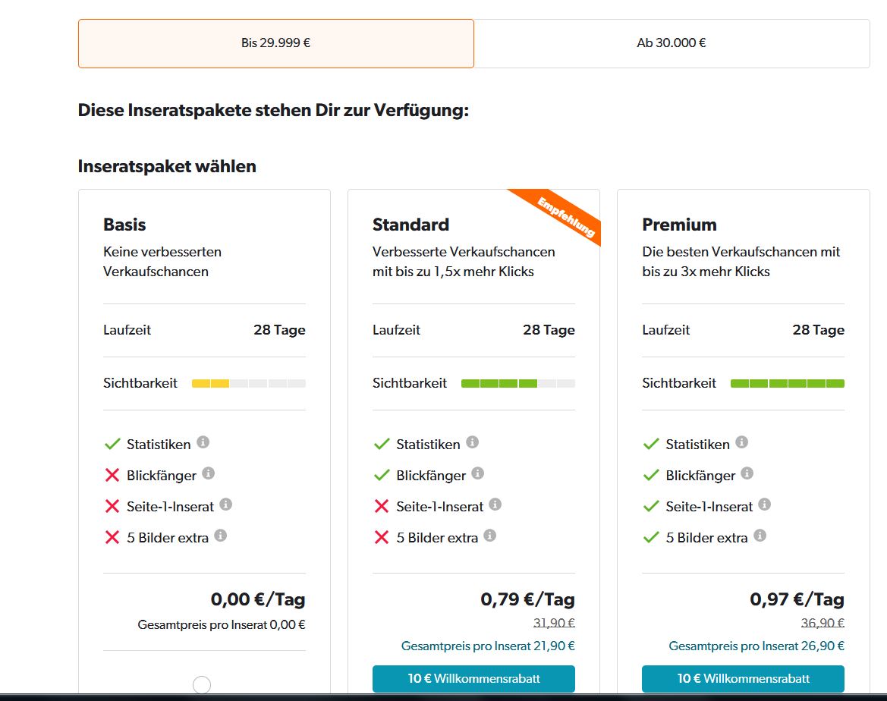Click info icon next to Standard Statistiken
Viewport: 887px width, 701px height.
[473, 442]
